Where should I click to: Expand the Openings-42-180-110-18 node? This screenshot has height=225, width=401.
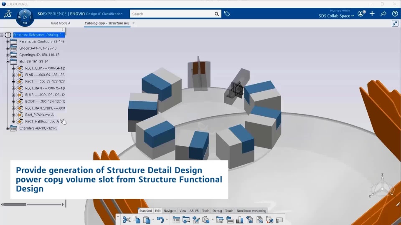point(8,55)
